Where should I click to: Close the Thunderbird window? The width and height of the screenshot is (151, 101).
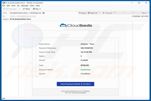pos(146,3)
